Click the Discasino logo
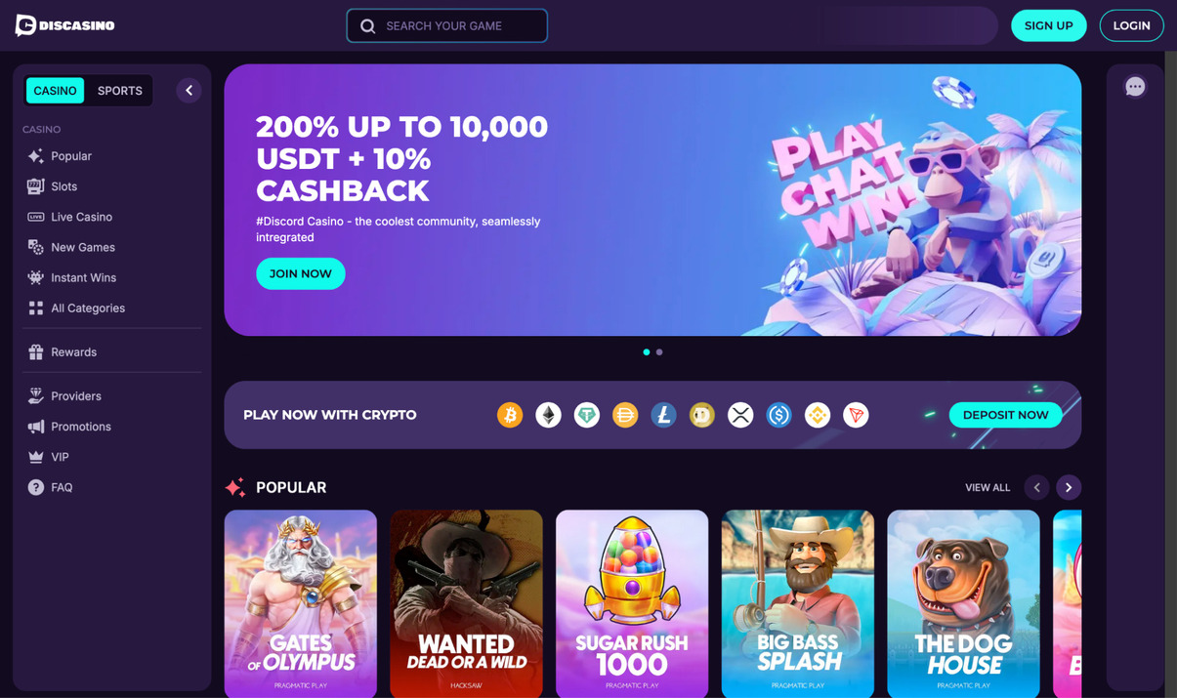This screenshot has height=698, width=1177. (65, 25)
